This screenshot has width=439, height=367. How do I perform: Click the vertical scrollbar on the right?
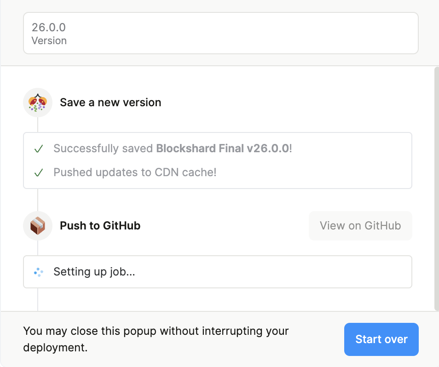(436, 189)
